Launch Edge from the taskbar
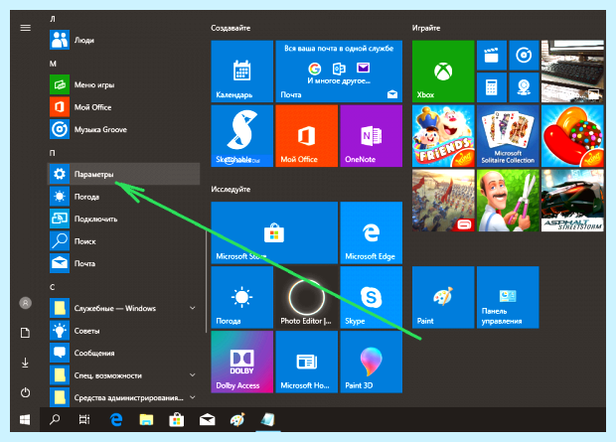This screenshot has height=442, width=616. (116, 419)
